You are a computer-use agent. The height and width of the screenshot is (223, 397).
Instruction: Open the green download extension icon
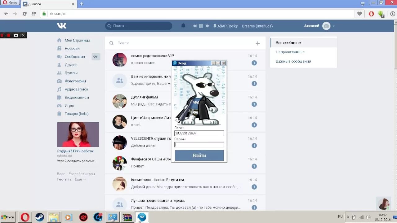(381, 14)
